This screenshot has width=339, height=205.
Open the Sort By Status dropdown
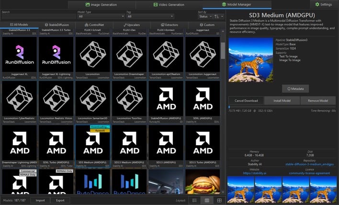[x=205, y=16]
